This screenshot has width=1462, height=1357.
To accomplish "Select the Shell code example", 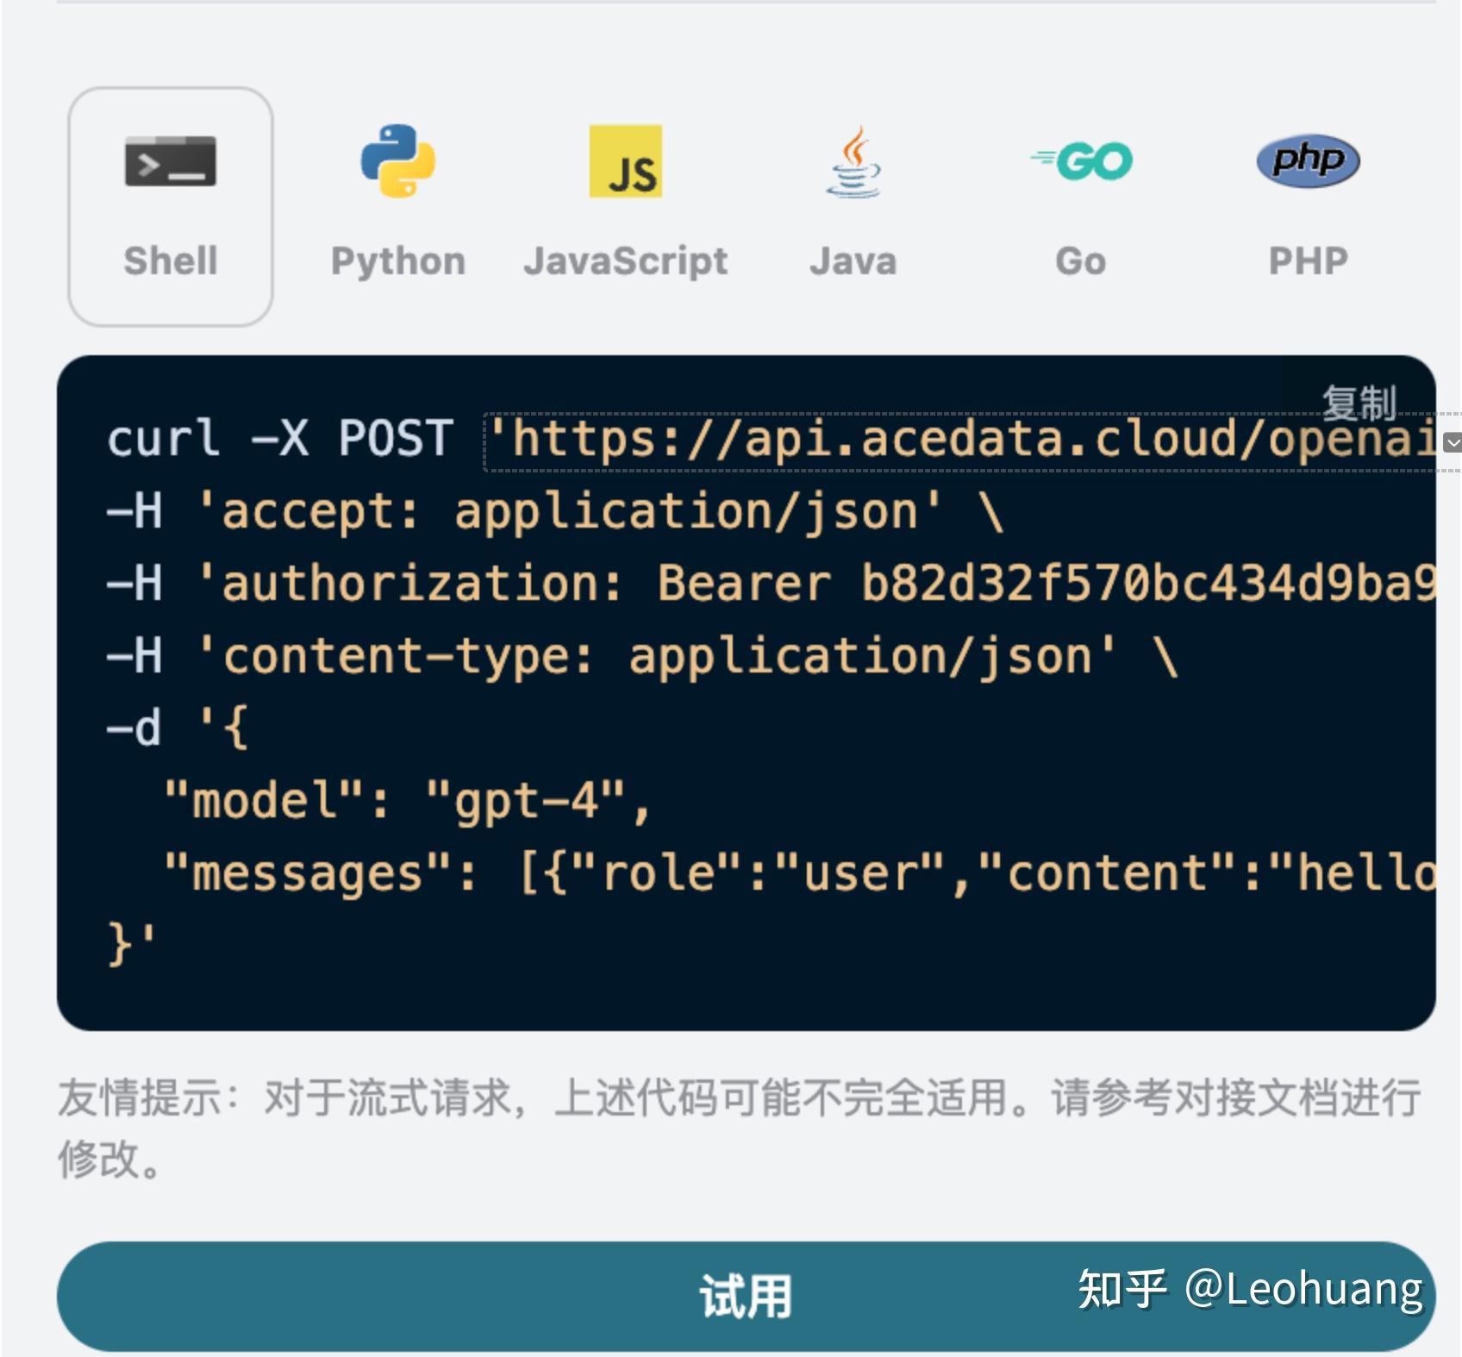I will [170, 207].
